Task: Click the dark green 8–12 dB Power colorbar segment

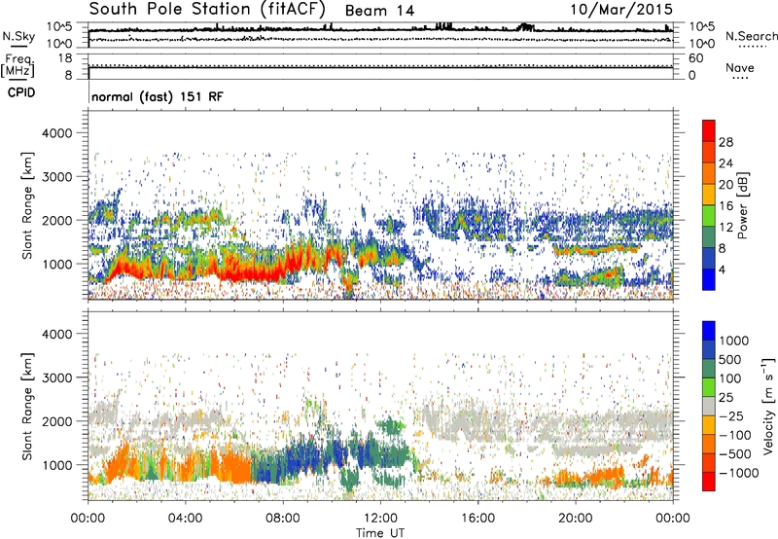Action: (x=709, y=237)
